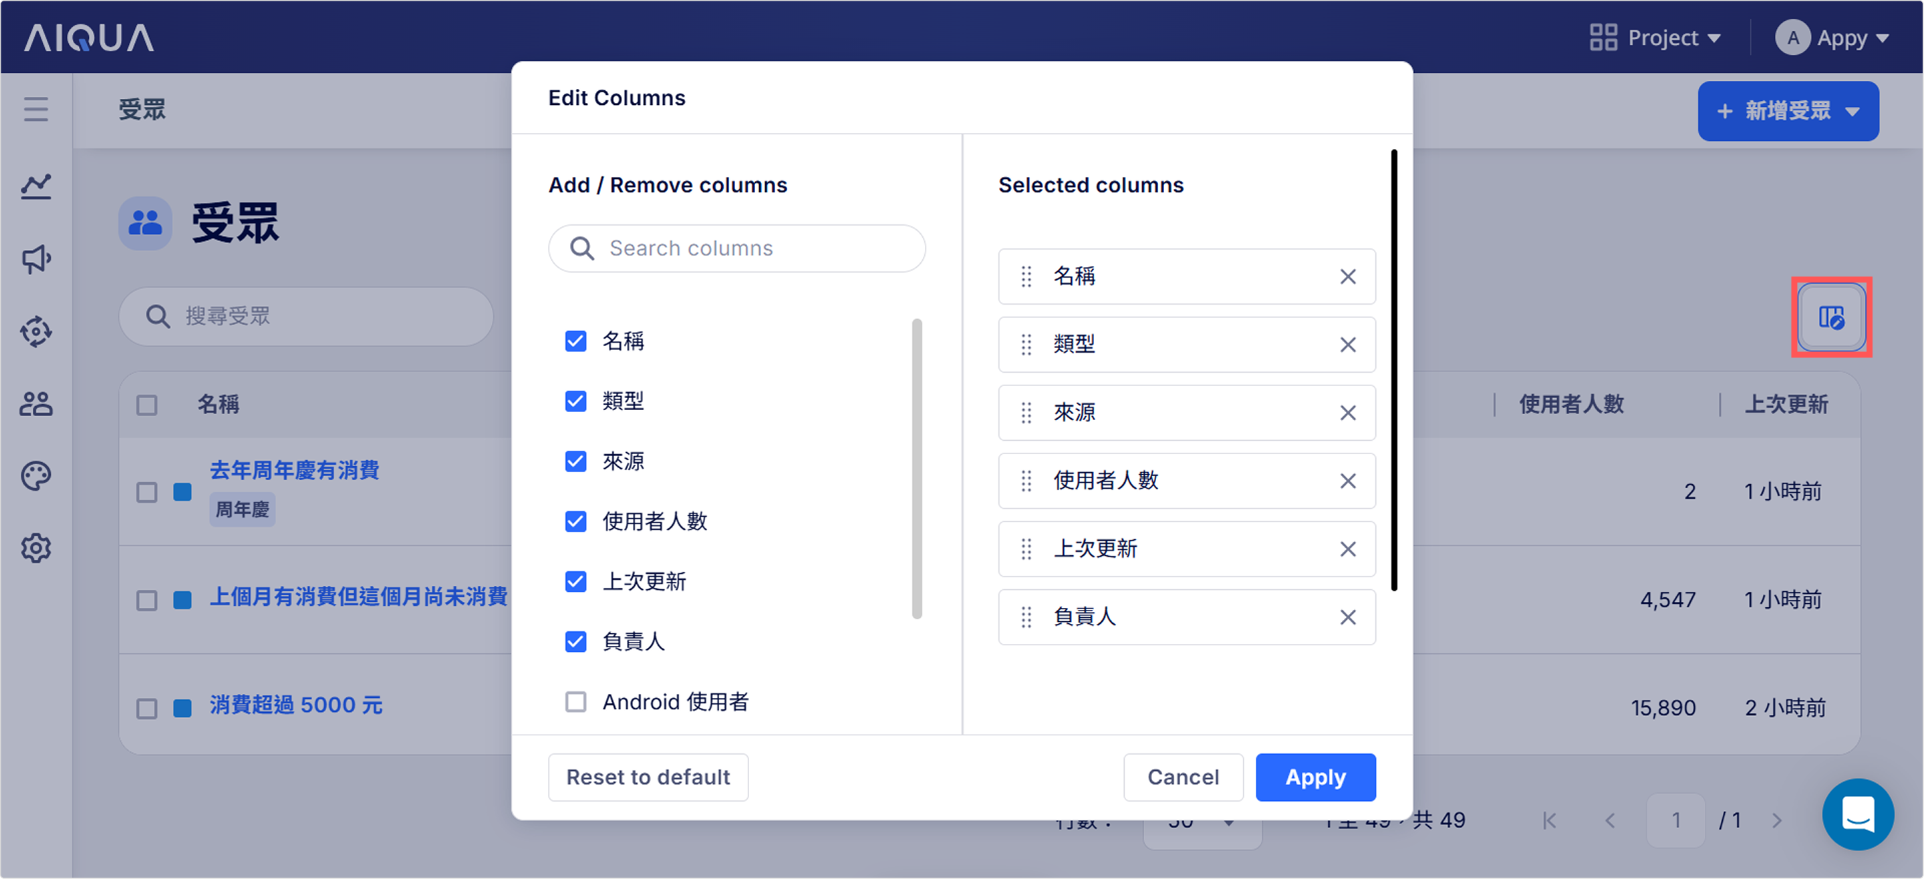Screen dimensions: 1924x879
Task: Open the megaphone campaigns sidebar icon
Action: pyautogui.click(x=36, y=258)
